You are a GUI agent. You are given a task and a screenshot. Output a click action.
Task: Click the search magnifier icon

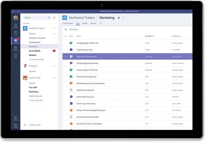point(49,18)
